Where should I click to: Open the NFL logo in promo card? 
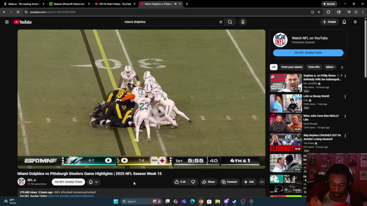[x=280, y=40]
